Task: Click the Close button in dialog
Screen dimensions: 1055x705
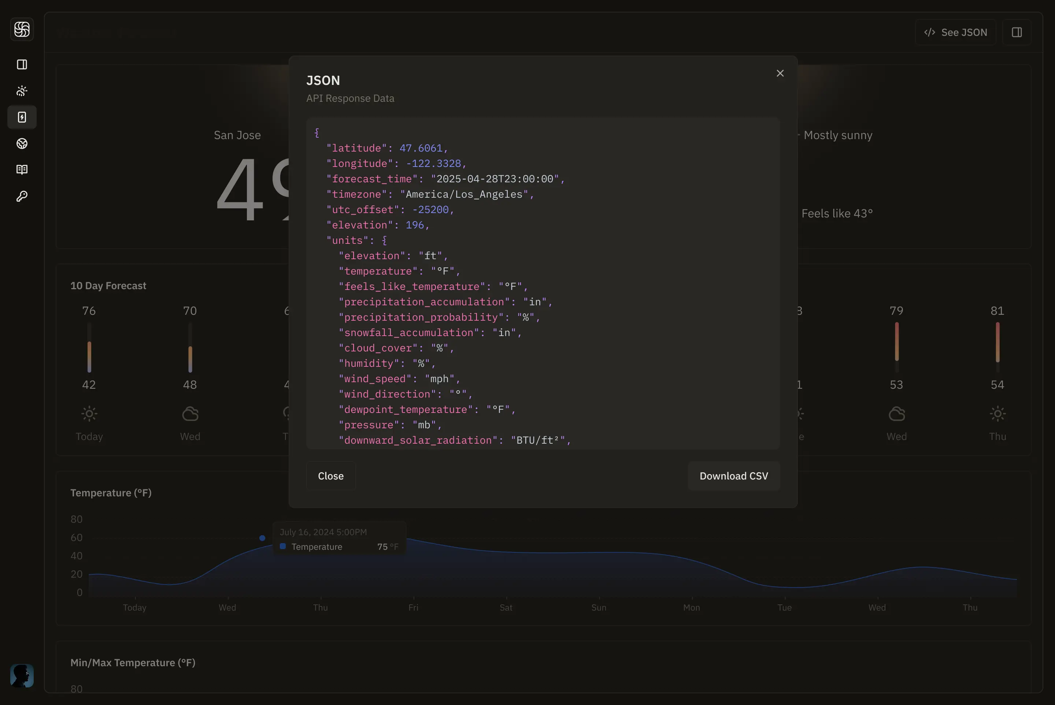Action: point(331,476)
